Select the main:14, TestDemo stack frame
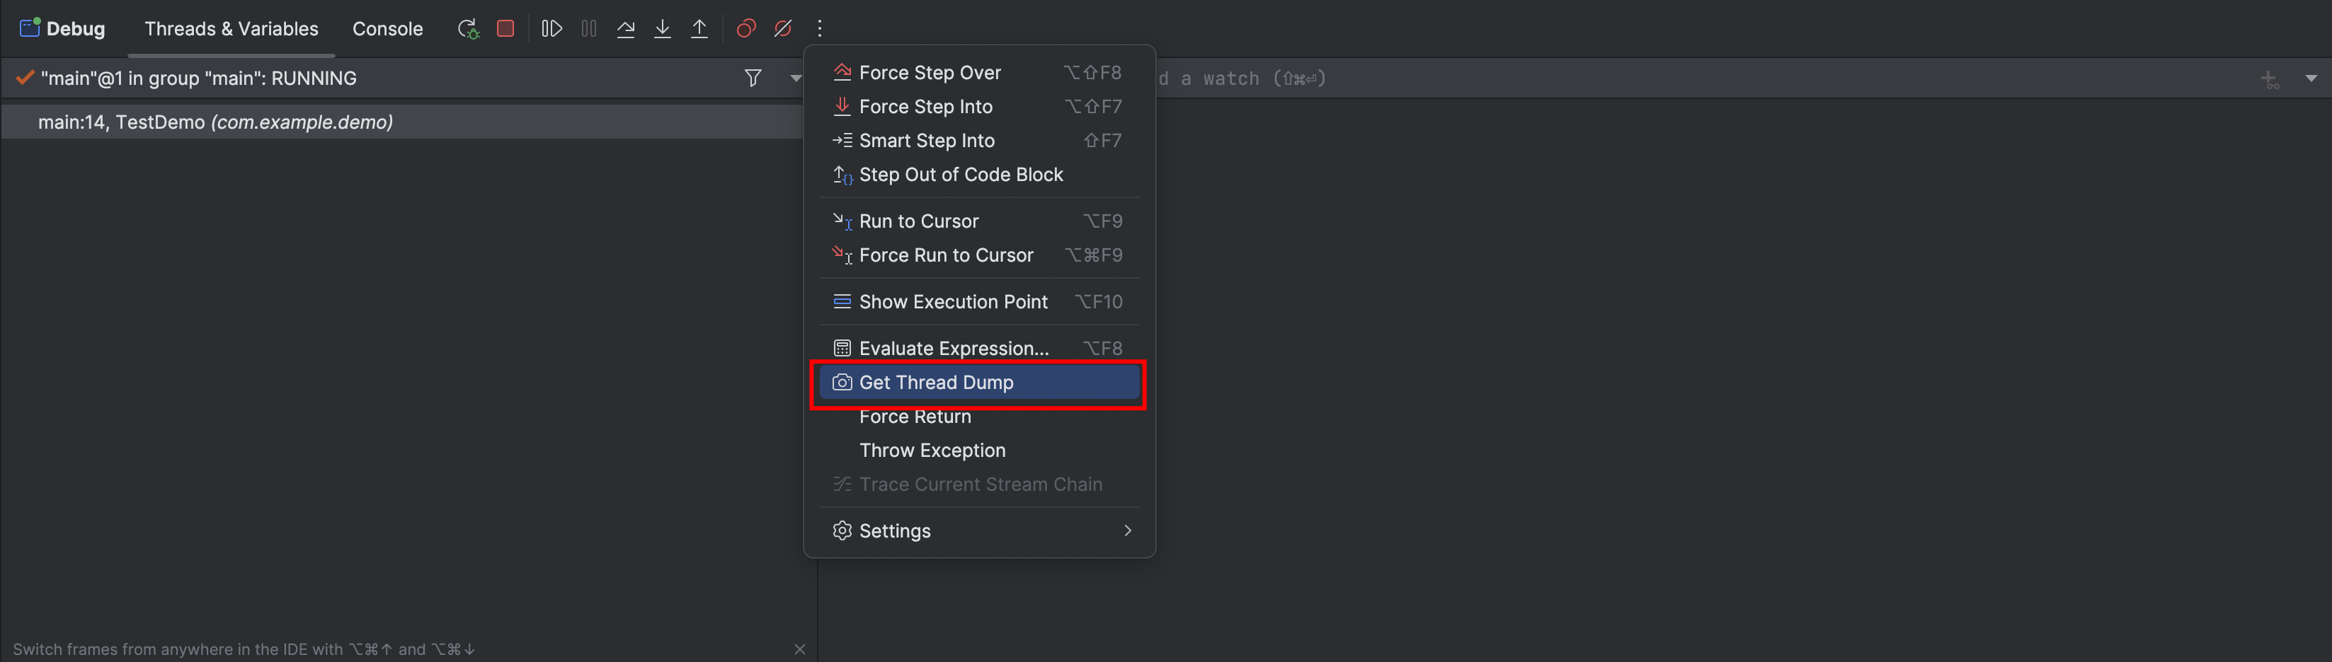Viewport: 2332px width, 662px height. tap(215, 122)
